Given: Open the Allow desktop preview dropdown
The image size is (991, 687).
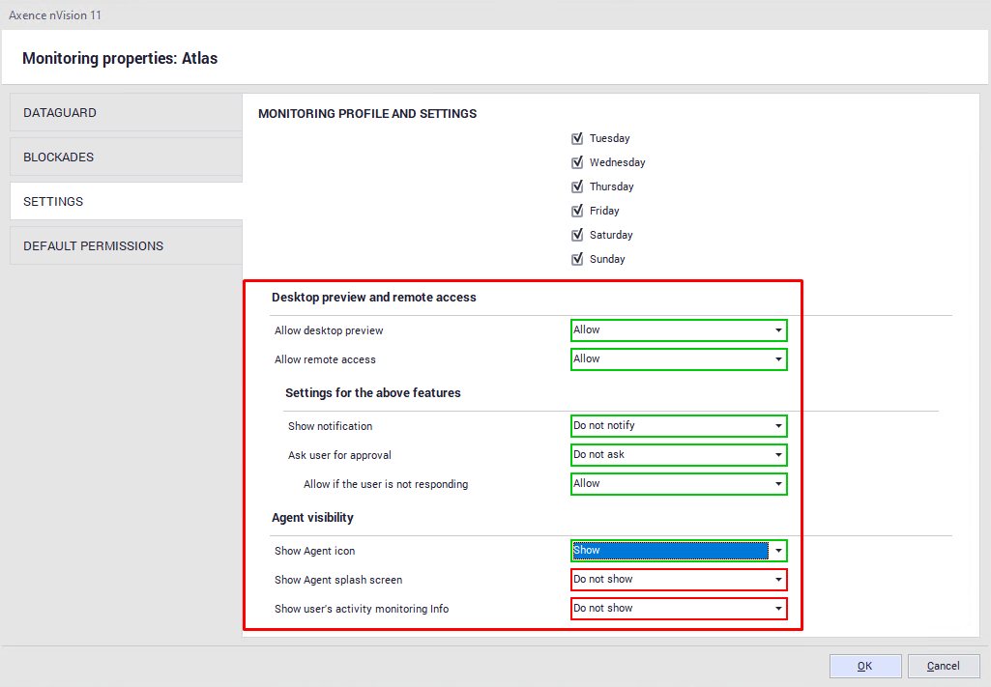Looking at the screenshot, I should pyautogui.click(x=679, y=330).
